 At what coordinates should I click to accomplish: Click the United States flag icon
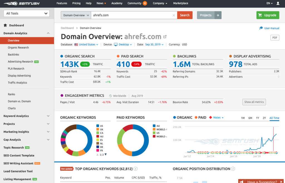tap(76, 44)
